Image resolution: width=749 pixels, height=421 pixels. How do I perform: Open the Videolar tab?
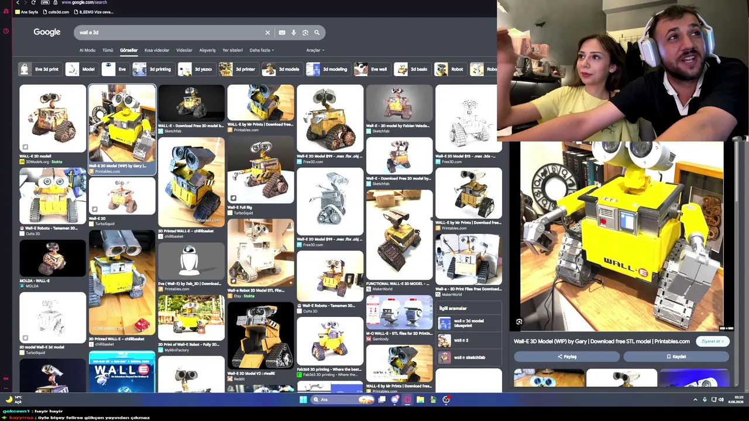184,50
